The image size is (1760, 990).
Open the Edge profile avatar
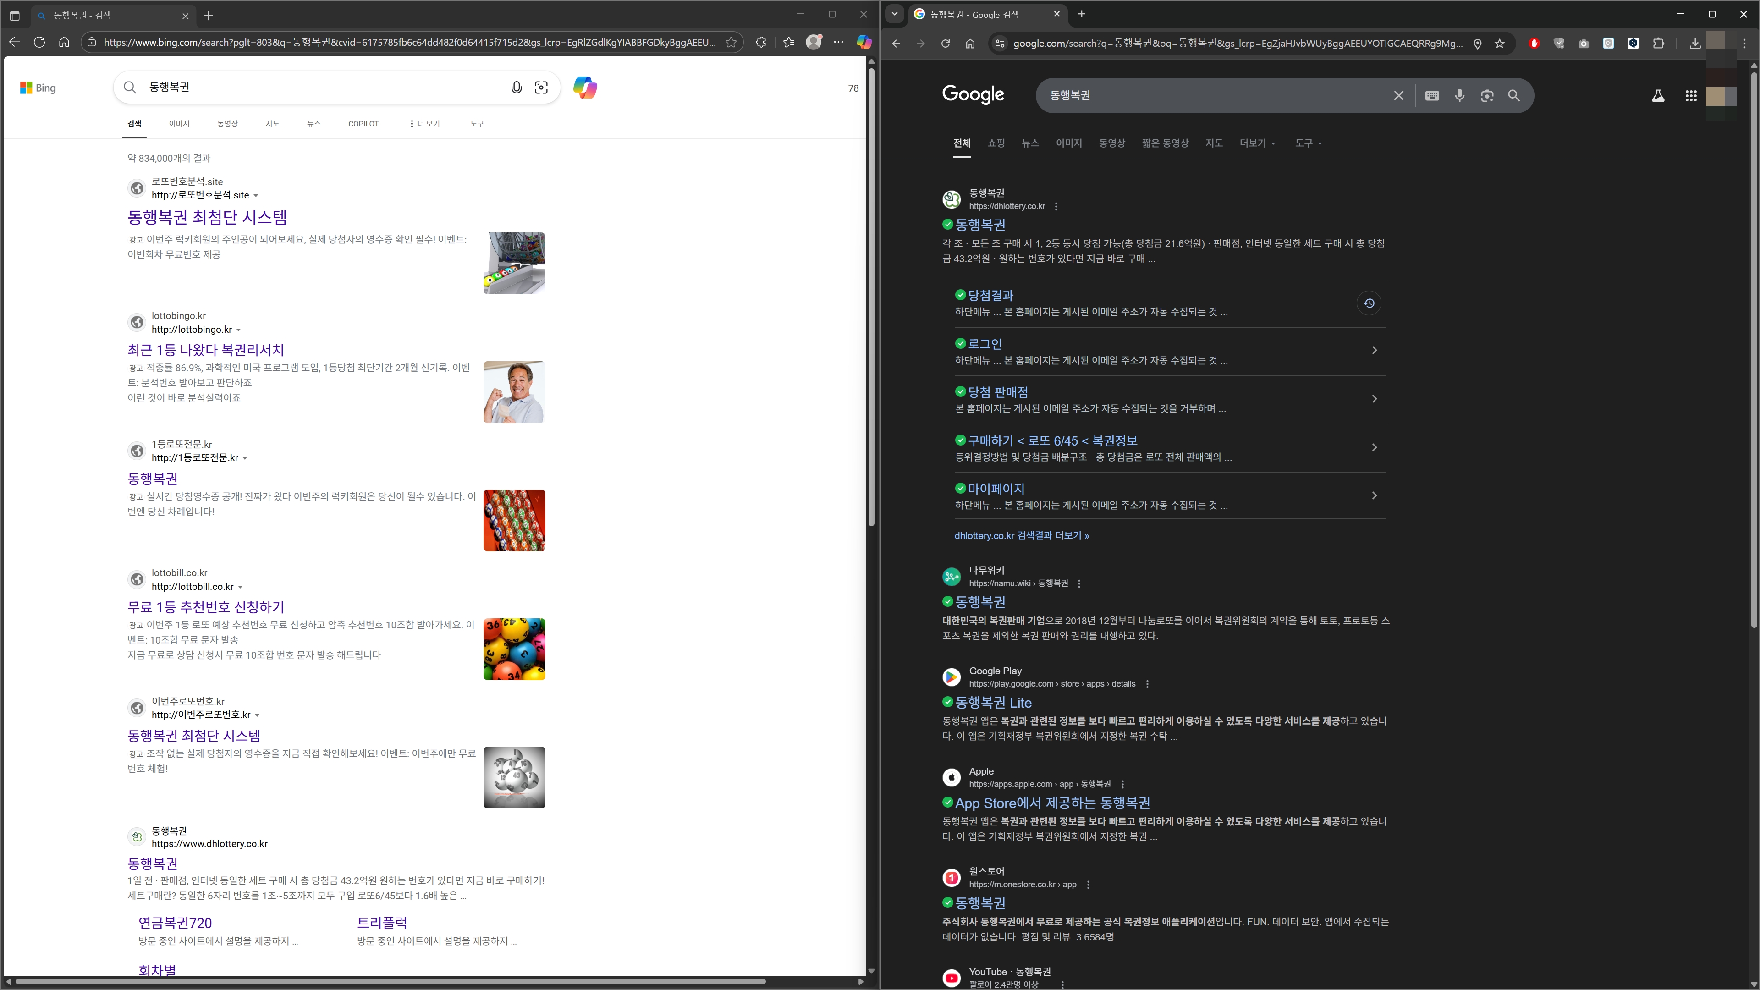pos(814,42)
